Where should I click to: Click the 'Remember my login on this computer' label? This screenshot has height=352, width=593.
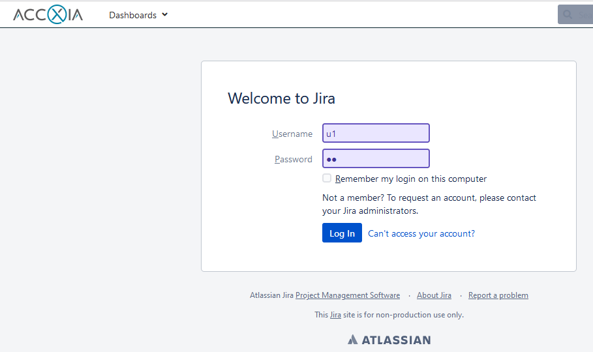tap(411, 179)
